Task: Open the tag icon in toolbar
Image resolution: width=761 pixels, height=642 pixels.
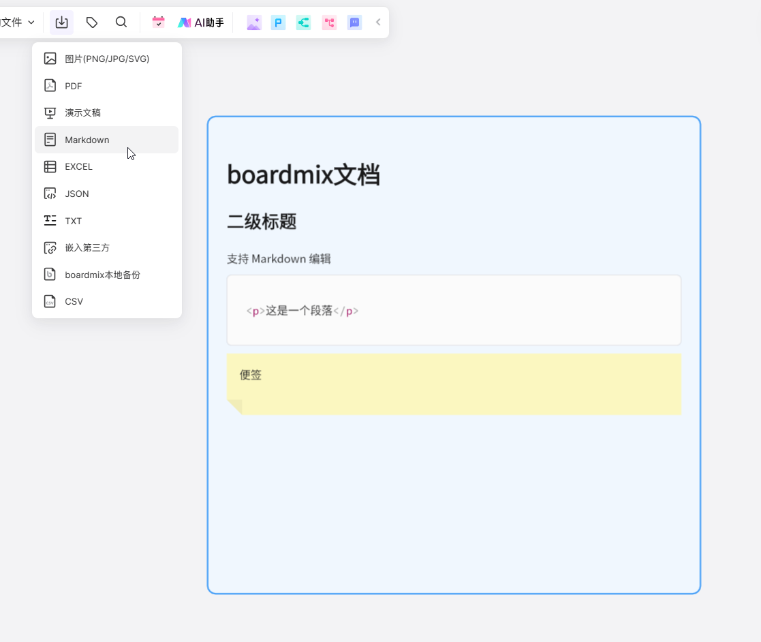Action: 92,22
